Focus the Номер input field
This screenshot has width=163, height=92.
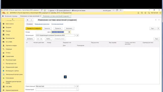[41, 32]
